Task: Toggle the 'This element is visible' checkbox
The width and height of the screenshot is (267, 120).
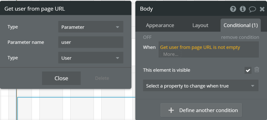Action: pyautogui.click(x=248, y=70)
